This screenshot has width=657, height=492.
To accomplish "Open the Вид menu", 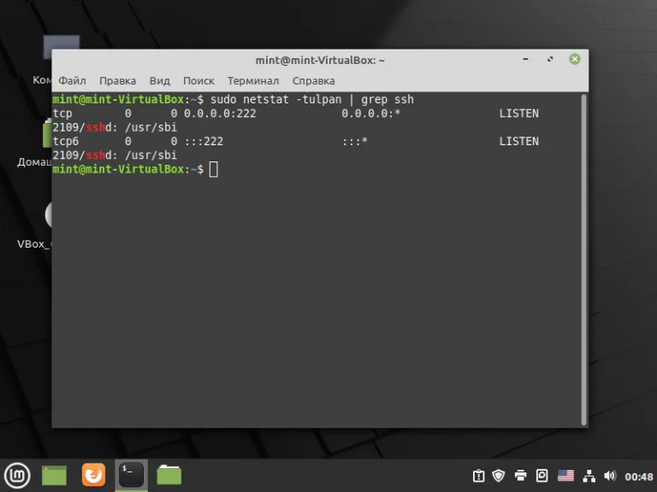I will (x=160, y=81).
